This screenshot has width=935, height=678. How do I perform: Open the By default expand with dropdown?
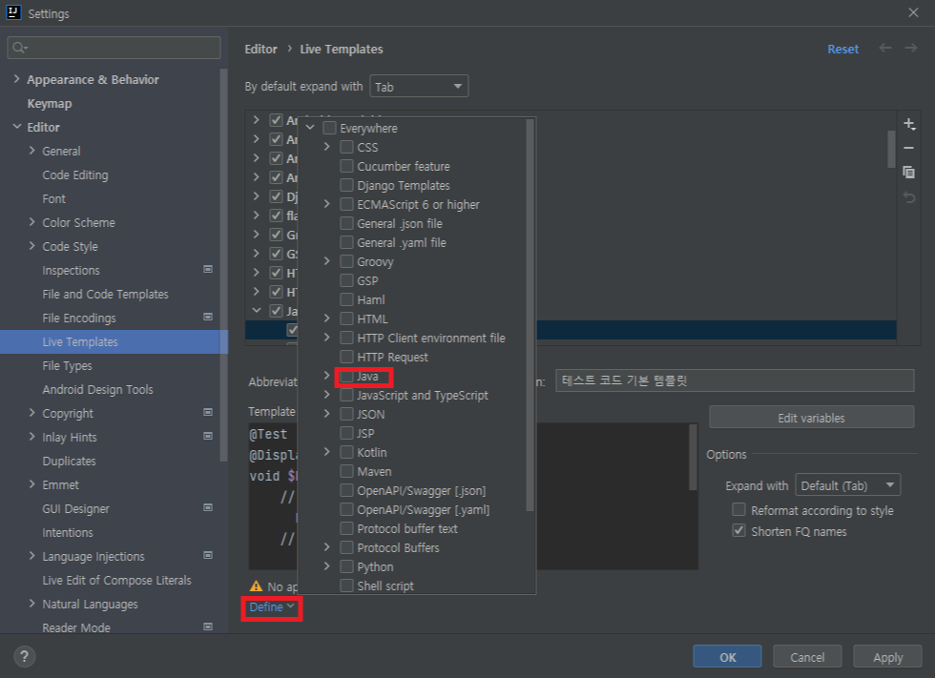419,87
